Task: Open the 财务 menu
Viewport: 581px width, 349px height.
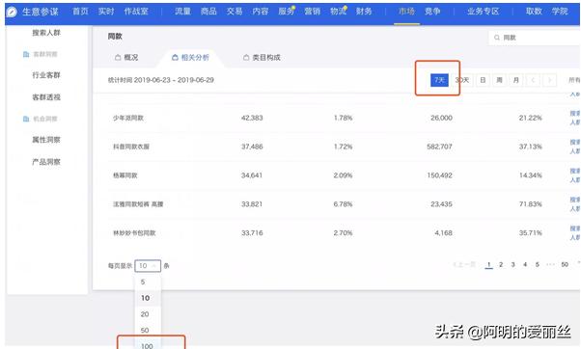Action: pos(364,12)
